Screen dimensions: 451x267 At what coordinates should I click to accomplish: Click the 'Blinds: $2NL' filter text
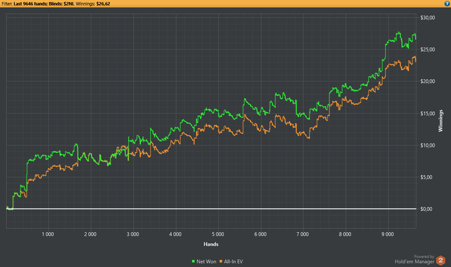pyautogui.click(x=61, y=4)
